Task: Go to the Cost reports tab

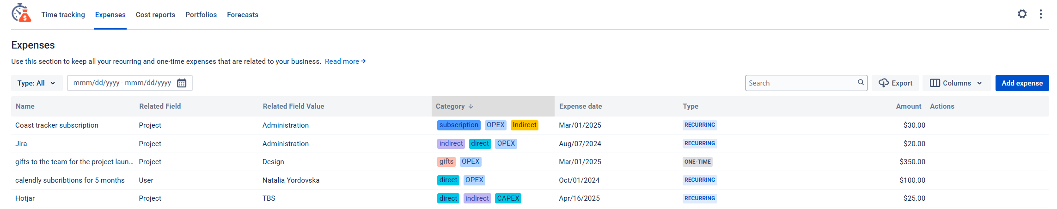Action: [155, 15]
